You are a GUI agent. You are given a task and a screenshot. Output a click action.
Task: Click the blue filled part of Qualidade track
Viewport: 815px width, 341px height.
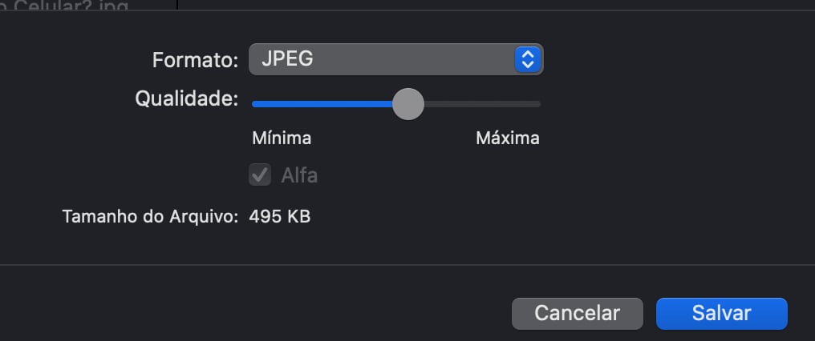tap(321, 104)
